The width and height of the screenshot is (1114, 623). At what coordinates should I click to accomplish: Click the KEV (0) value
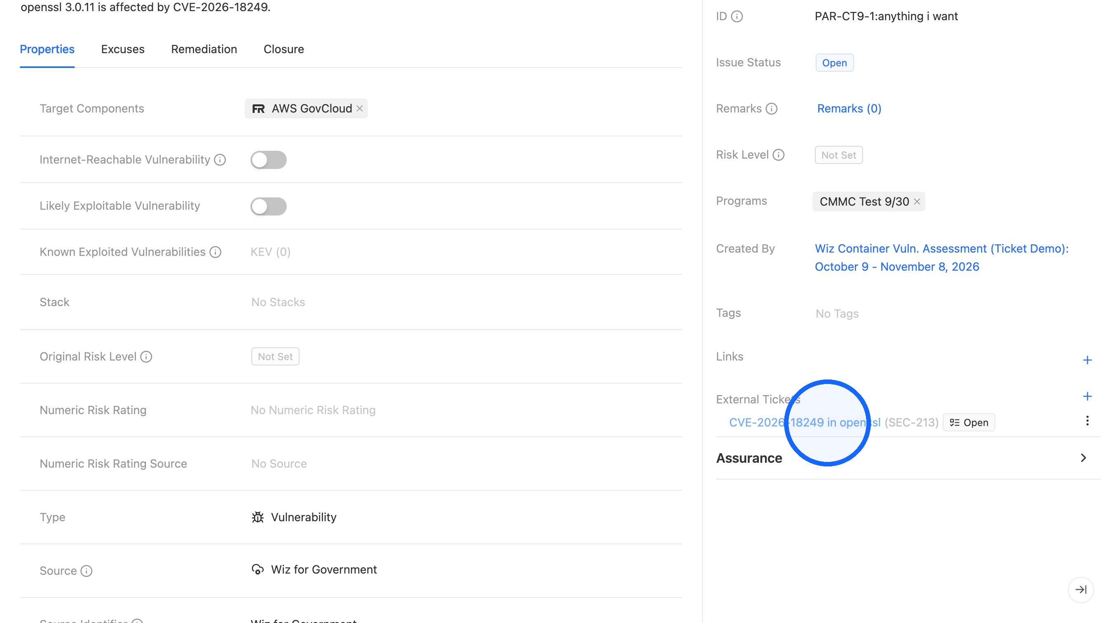point(270,252)
